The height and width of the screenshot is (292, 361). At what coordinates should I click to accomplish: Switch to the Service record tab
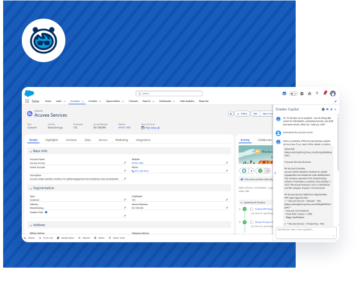pos(103,140)
